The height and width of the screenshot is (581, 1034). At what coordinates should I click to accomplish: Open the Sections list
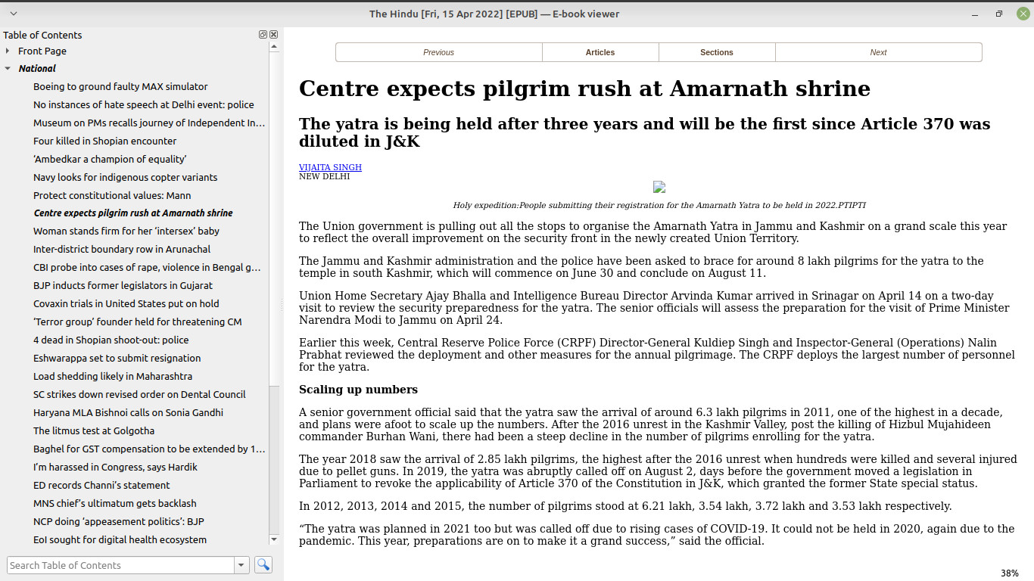coord(717,52)
